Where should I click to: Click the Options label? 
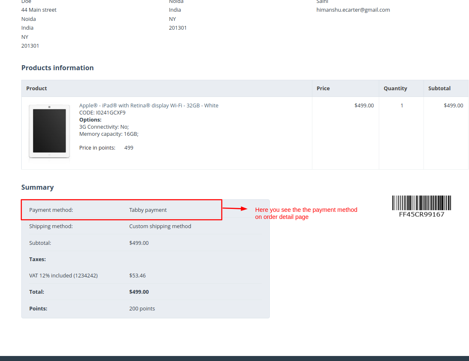click(x=90, y=120)
